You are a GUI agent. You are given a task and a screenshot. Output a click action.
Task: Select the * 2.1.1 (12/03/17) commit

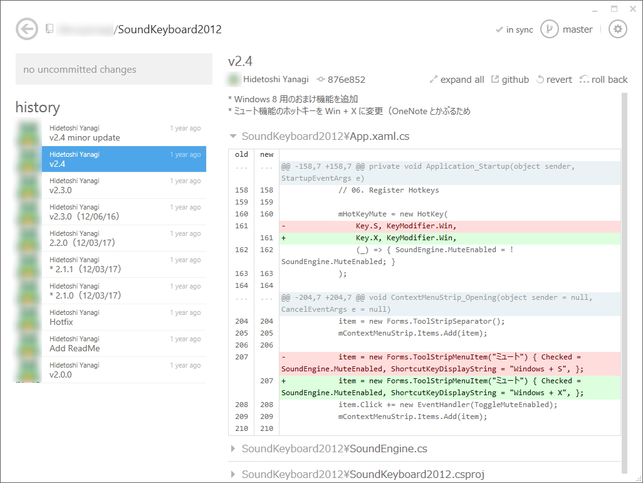pos(124,264)
